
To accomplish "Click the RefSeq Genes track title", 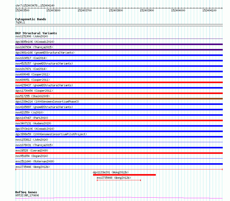I will pos(26,192).
